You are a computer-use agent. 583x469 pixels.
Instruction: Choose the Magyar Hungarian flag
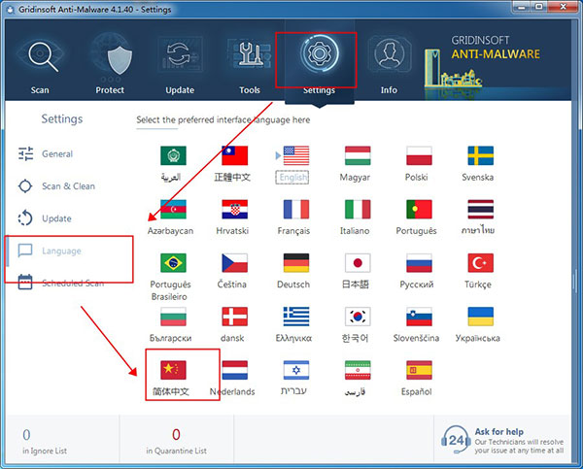coord(358,155)
